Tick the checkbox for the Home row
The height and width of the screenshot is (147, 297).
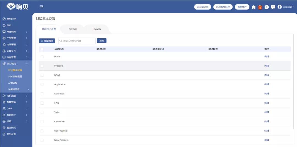coord(42,57)
